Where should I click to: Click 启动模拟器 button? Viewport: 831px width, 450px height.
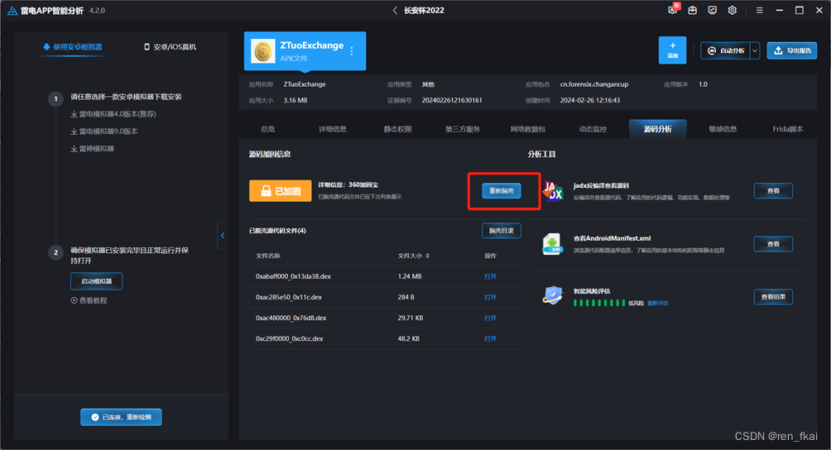click(97, 281)
